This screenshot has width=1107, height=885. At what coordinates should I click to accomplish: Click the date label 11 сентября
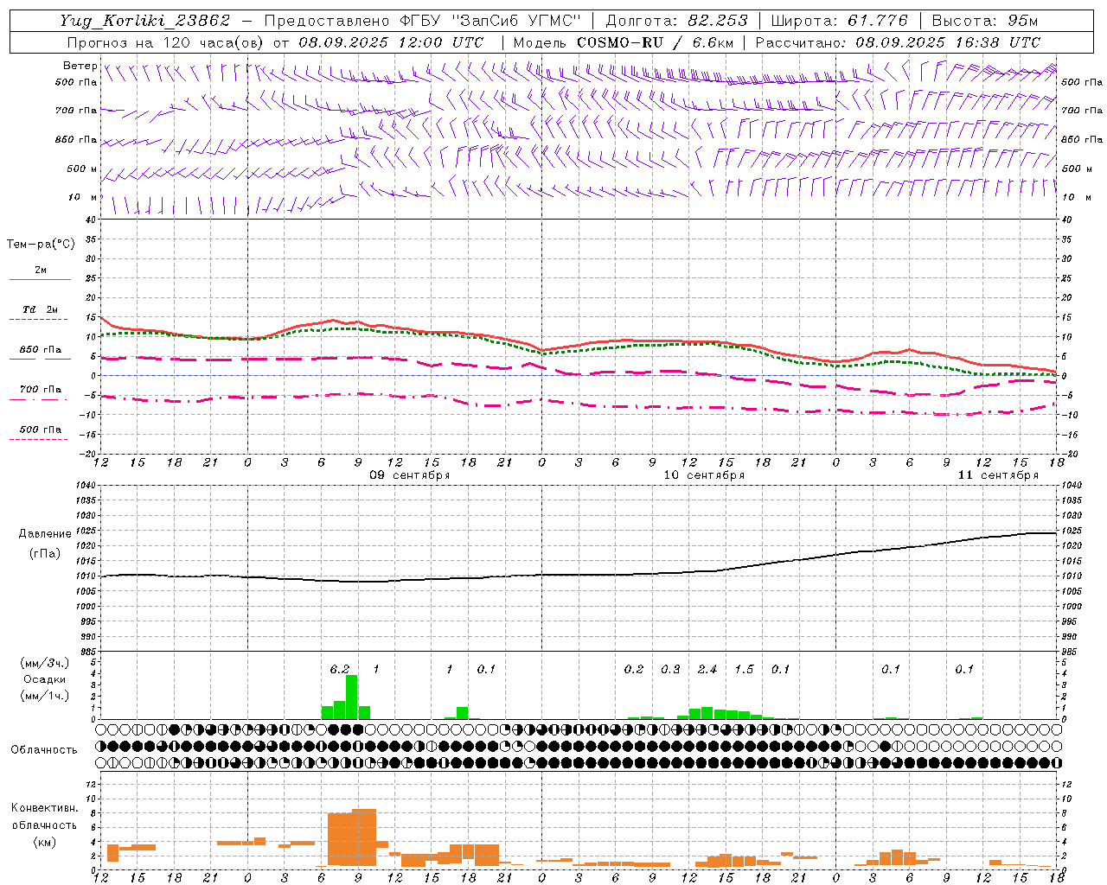tap(998, 475)
